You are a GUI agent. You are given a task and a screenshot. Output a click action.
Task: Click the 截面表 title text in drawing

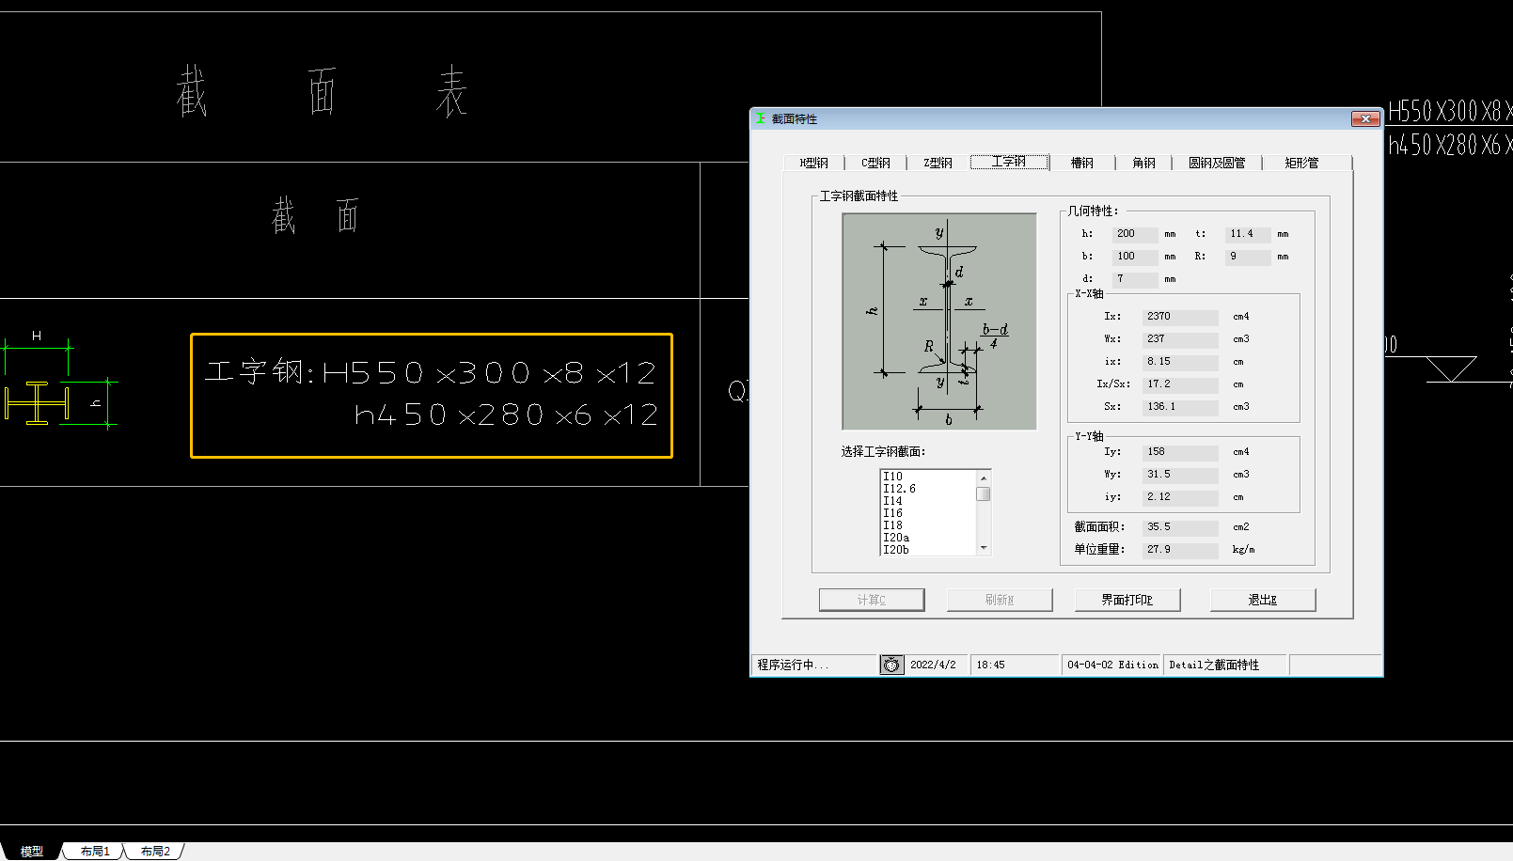point(322,91)
